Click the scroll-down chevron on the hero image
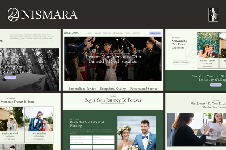 click(x=113, y=74)
